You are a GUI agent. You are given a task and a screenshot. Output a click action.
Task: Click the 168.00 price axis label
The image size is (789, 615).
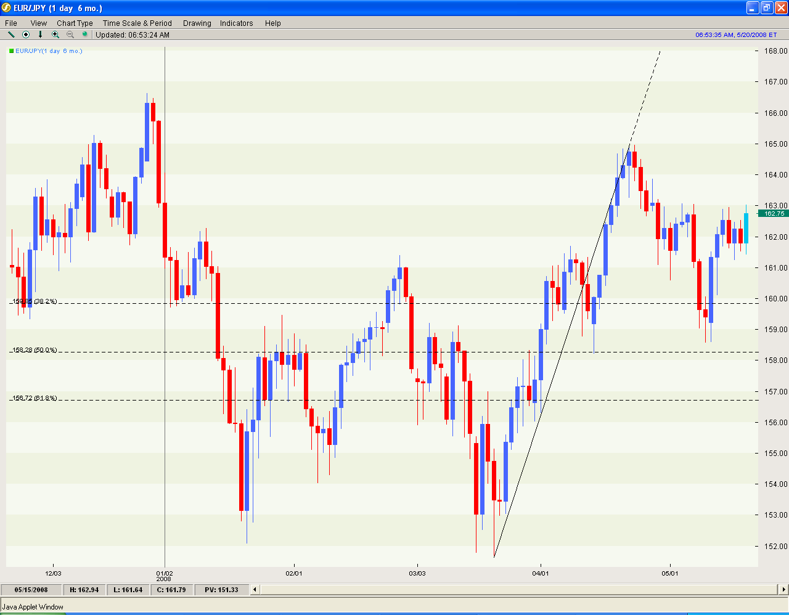(x=775, y=51)
